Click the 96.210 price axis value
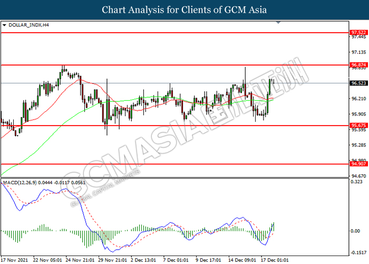Image resolution: width=369 pixels, height=264 pixels. click(x=359, y=99)
